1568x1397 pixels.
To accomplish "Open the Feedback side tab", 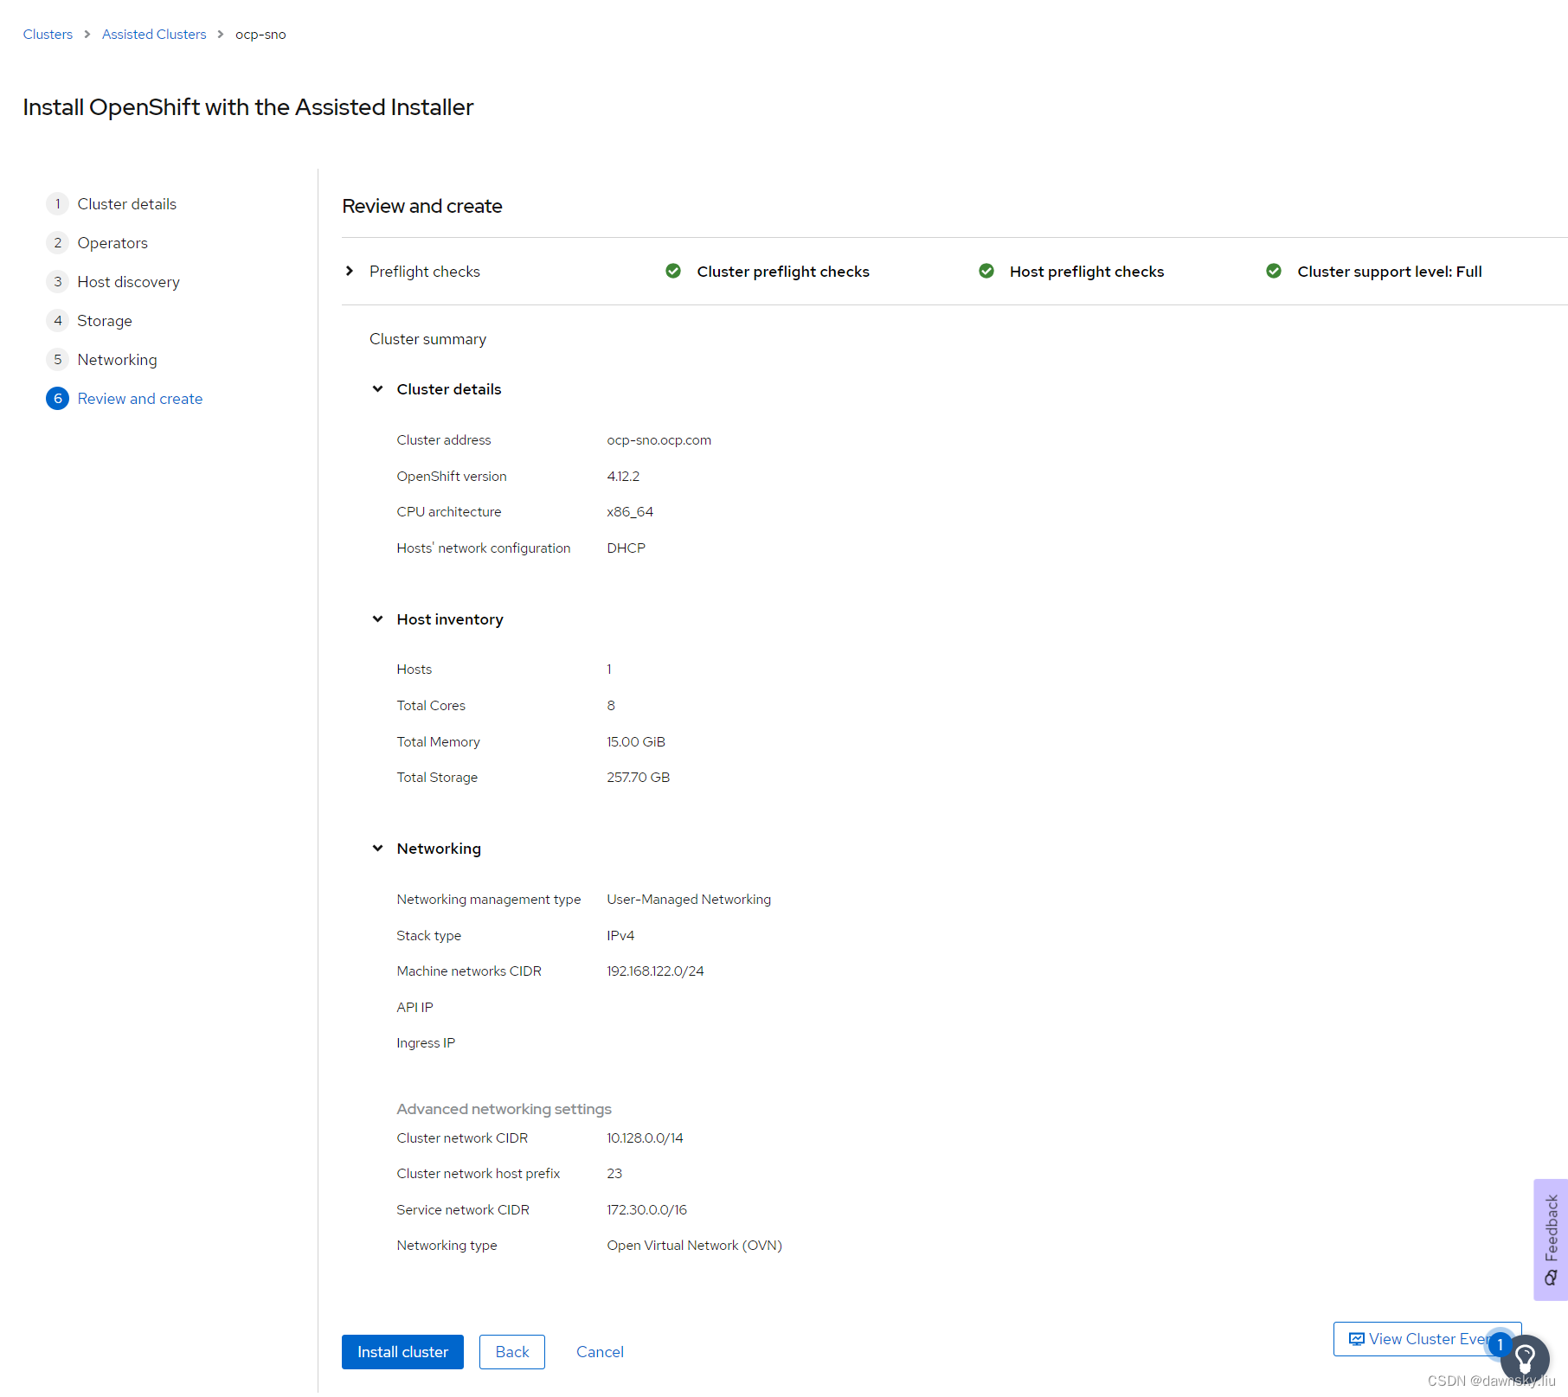I will (1551, 1240).
